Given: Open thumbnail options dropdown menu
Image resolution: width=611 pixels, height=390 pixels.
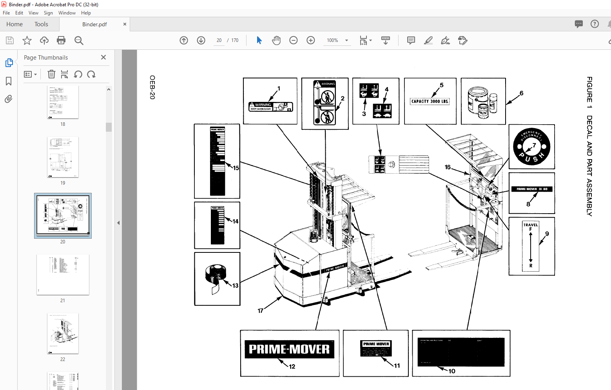Looking at the screenshot, I should coord(30,74).
